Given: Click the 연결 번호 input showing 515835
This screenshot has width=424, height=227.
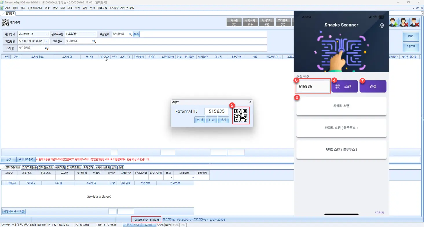Looking at the screenshot, I should point(313,86).
